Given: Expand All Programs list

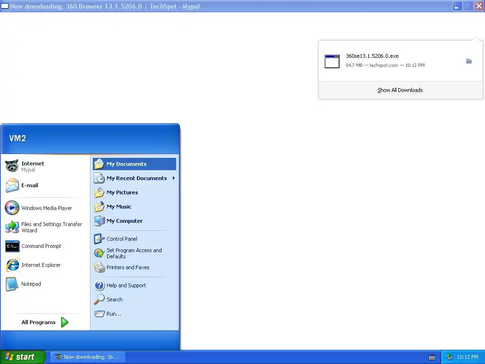Looking at the screenshot, I should (45, 322).
